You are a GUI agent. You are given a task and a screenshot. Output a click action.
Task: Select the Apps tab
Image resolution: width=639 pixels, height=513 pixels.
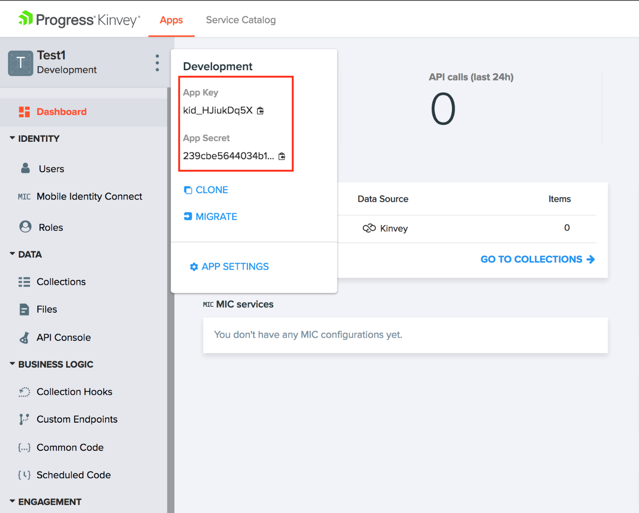(x=171, y=20)
